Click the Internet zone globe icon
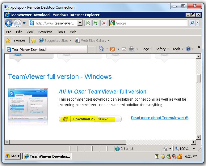 click(x=117, y=149)
